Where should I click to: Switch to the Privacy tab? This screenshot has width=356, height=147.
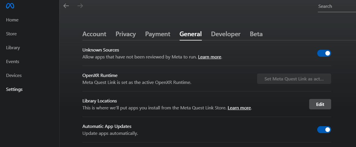pyautogui.click(x=126, y=34)
